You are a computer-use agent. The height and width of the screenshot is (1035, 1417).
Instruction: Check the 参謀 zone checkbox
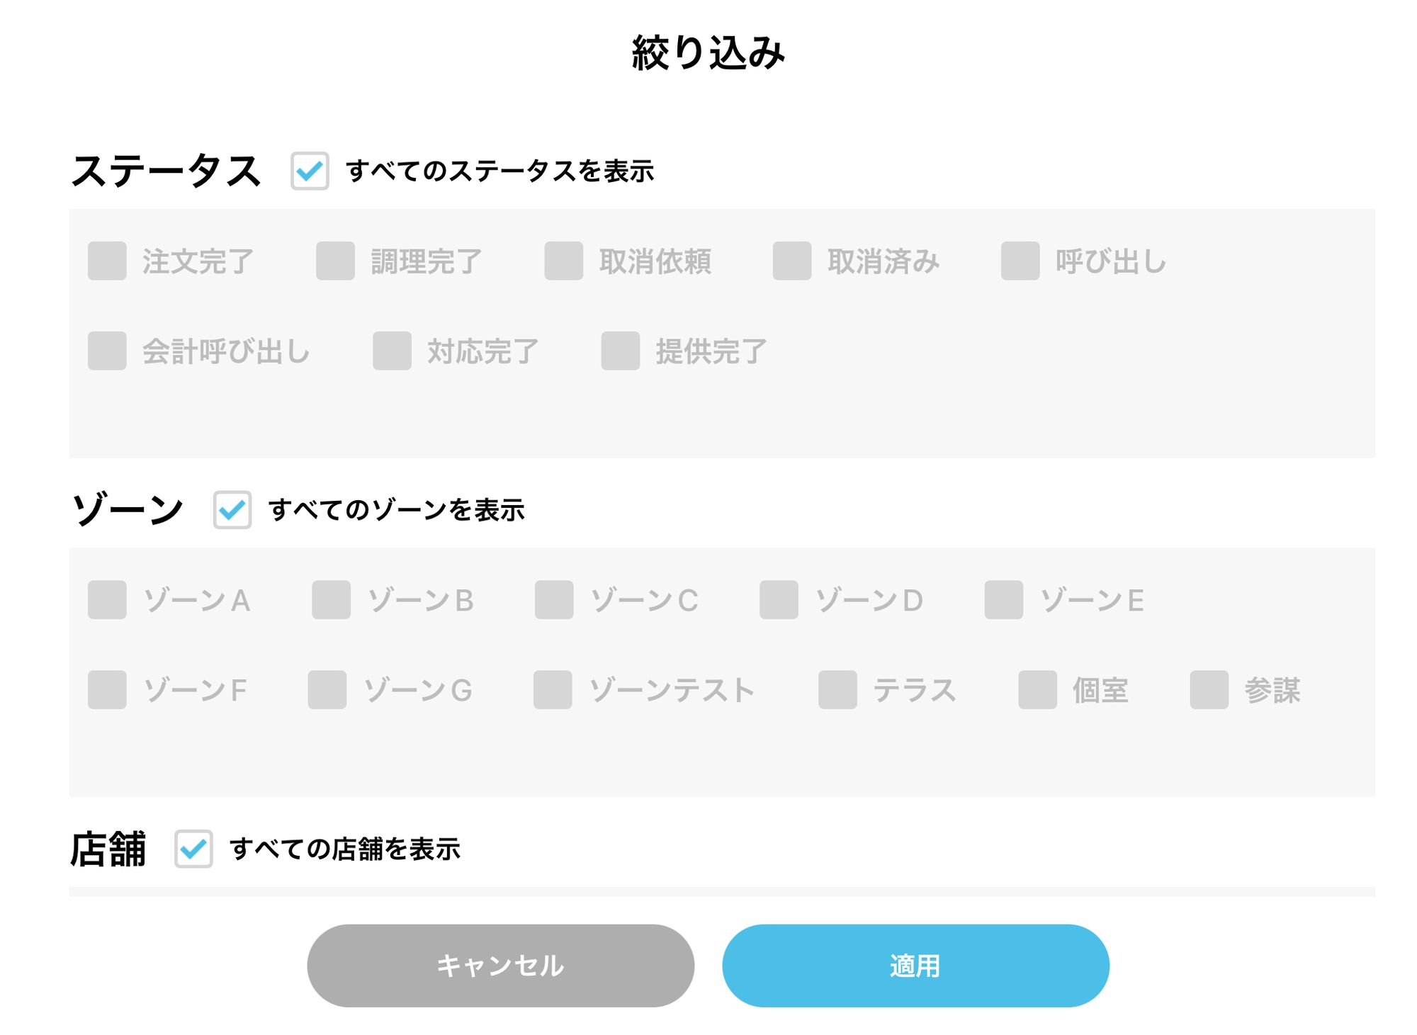coord(1209,690)
